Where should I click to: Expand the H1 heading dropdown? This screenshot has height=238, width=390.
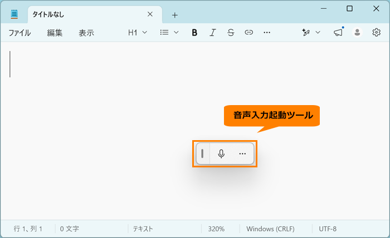click(138, 32)
